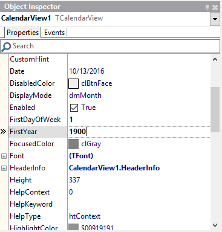
Task: Click the TCalendarView class name
Action: [x=79, y=18]
